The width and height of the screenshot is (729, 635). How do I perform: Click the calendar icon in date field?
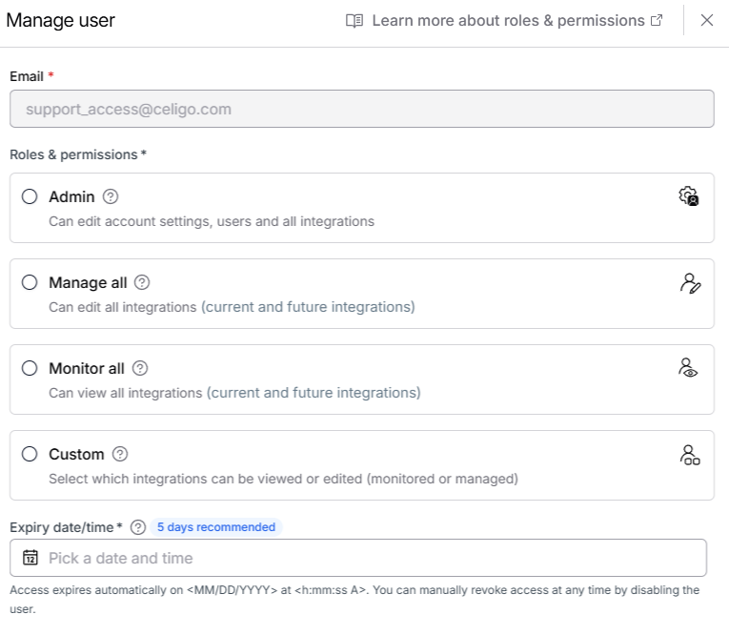(x=30, y=558)
